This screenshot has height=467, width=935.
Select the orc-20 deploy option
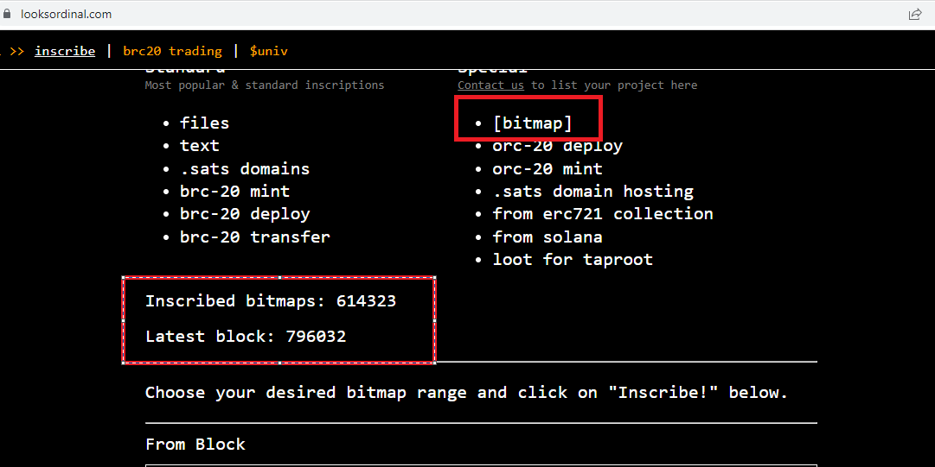click(x=558, y=147)
